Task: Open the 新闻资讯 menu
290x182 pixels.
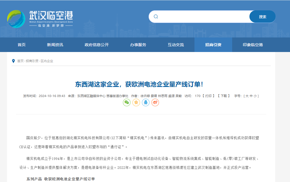Action: 55,45
